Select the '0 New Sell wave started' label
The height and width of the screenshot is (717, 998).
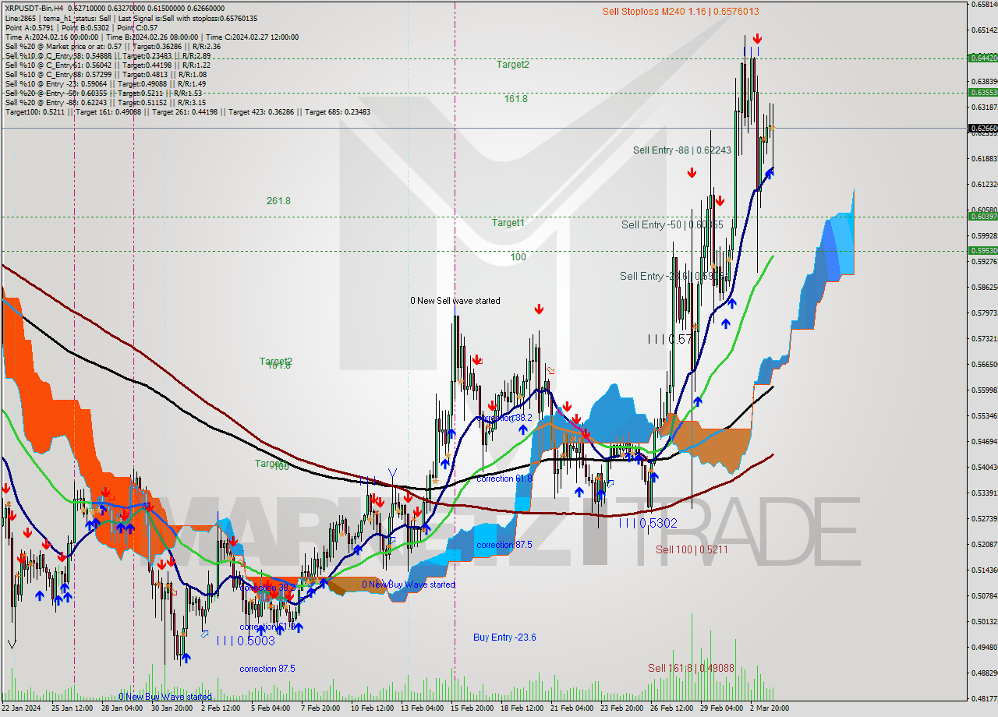point(455,301)
